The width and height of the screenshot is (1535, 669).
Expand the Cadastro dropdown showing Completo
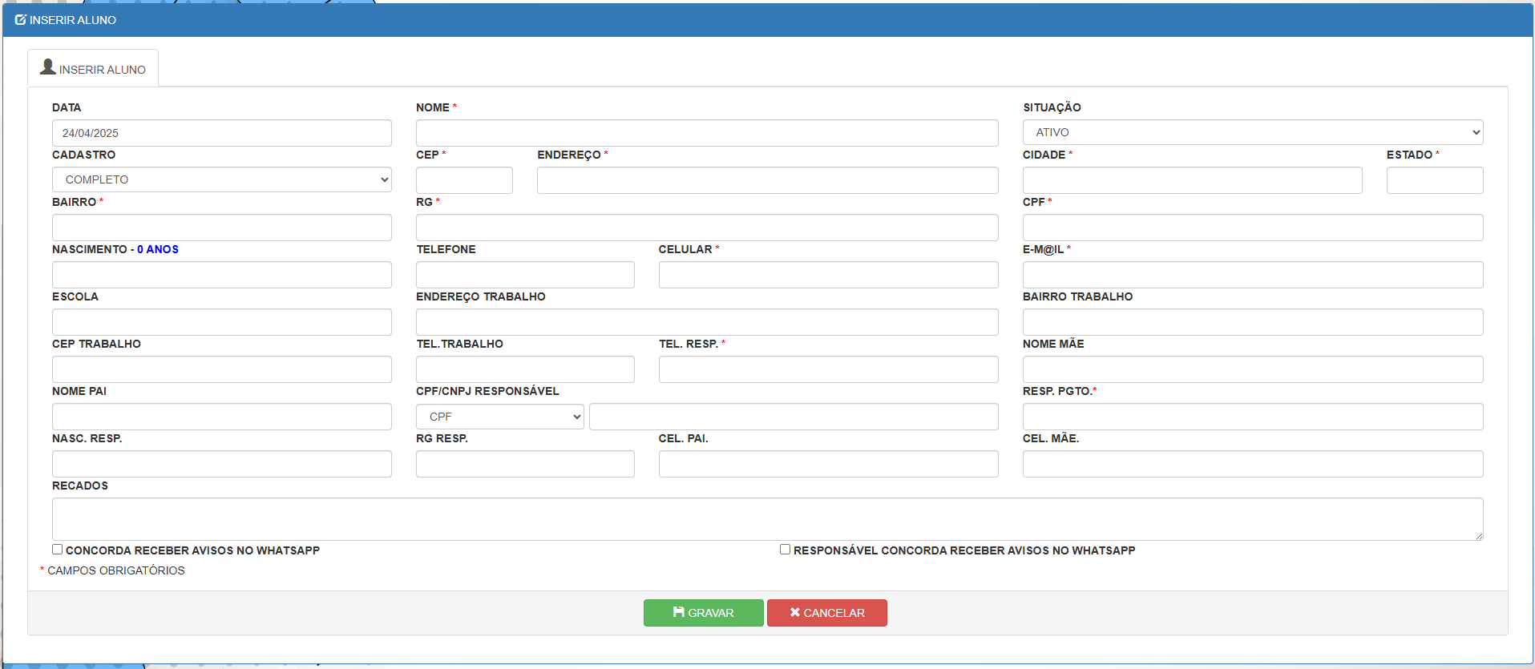pos(222,179)
